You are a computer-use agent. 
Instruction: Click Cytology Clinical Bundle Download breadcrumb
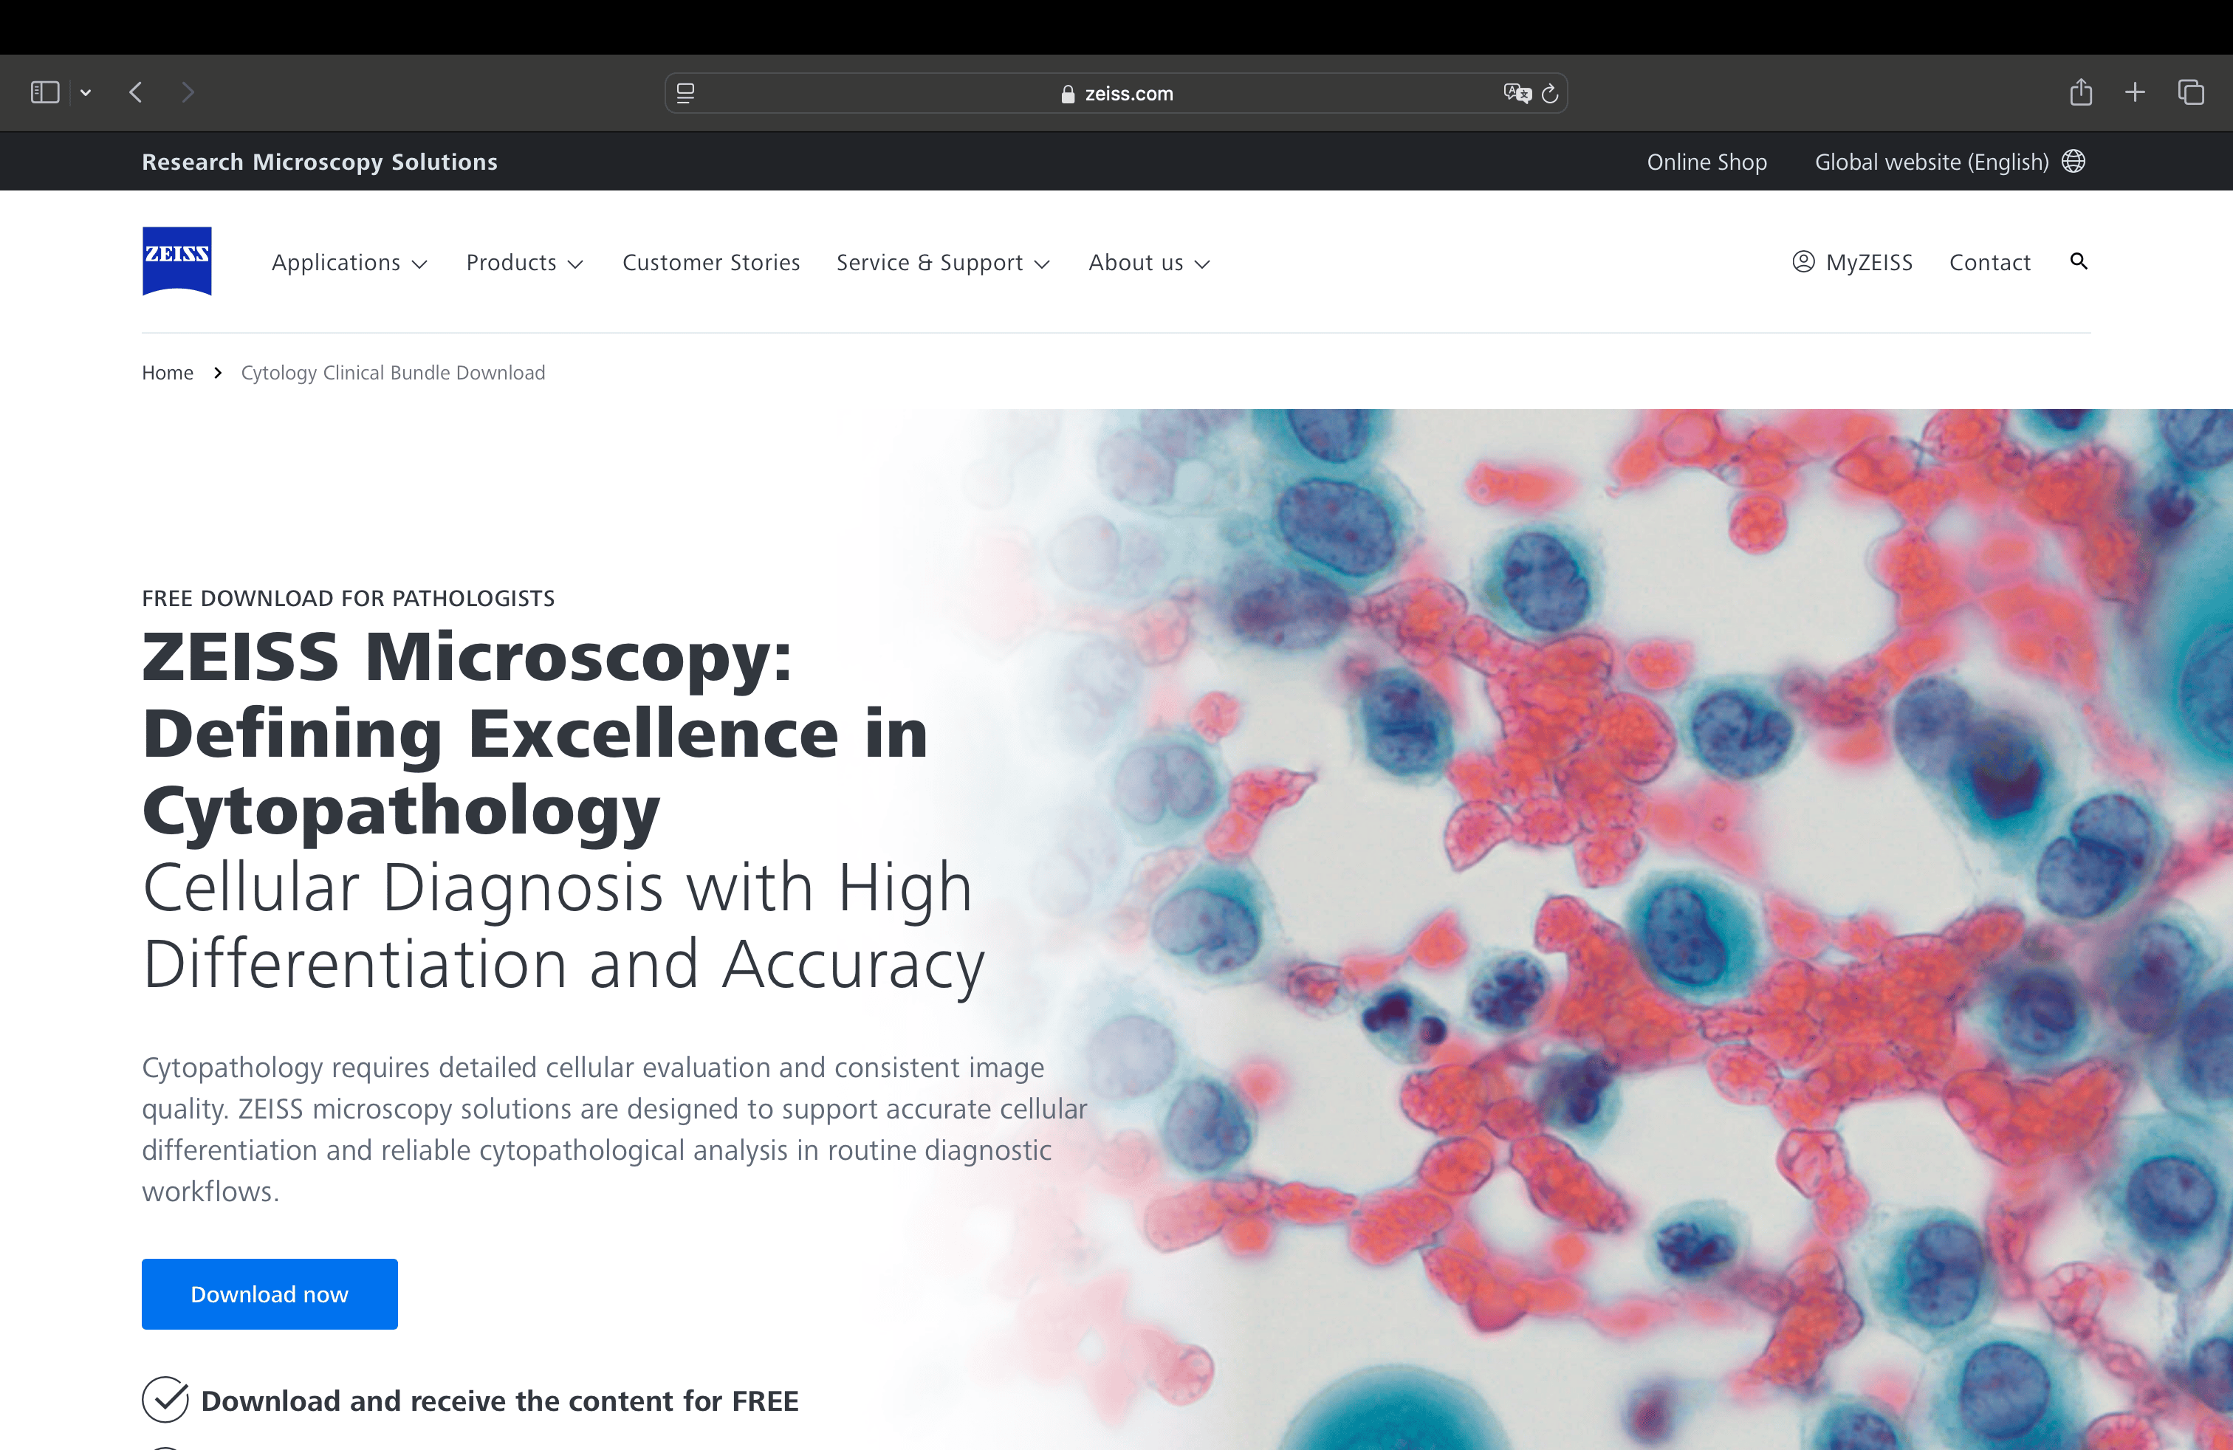point(393,372)
